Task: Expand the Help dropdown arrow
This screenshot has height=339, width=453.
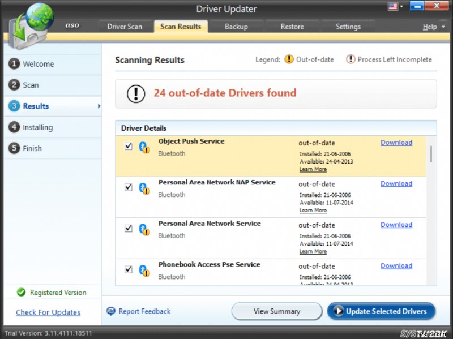Action: pyautogui.click(x=443, y=26)
